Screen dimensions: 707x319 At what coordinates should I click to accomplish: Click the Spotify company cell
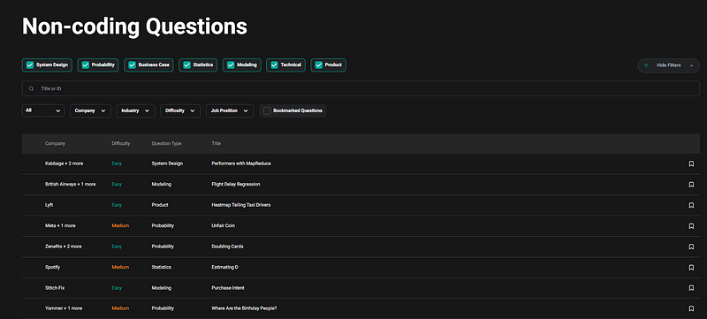click(52, 267)
